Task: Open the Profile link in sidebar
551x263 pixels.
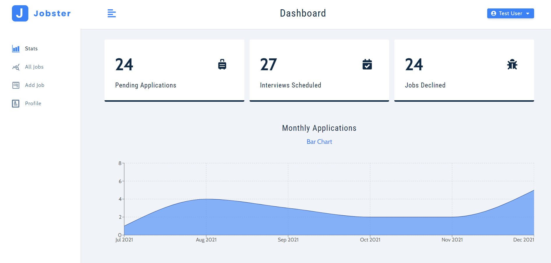Action: [33, 103]
